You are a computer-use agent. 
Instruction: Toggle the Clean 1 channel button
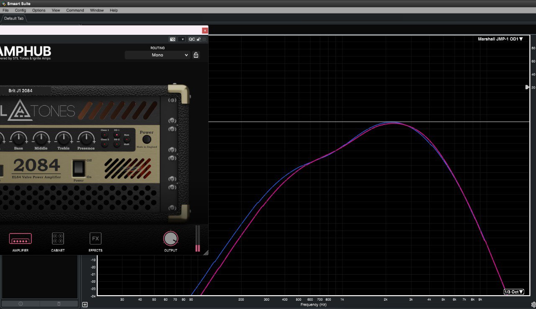point(105,135)
